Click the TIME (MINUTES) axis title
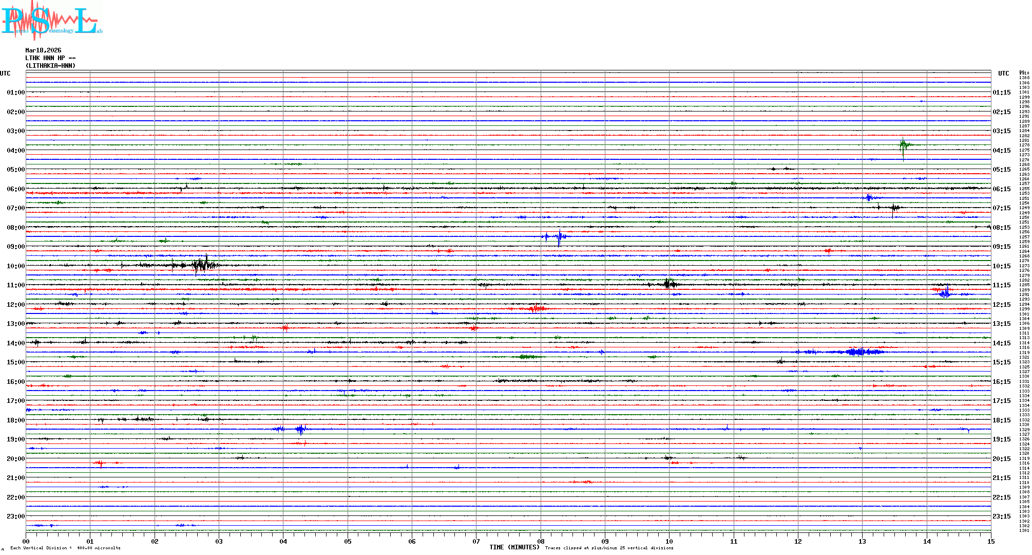This screenshot has height=555, width=1032. click(514, 547)
